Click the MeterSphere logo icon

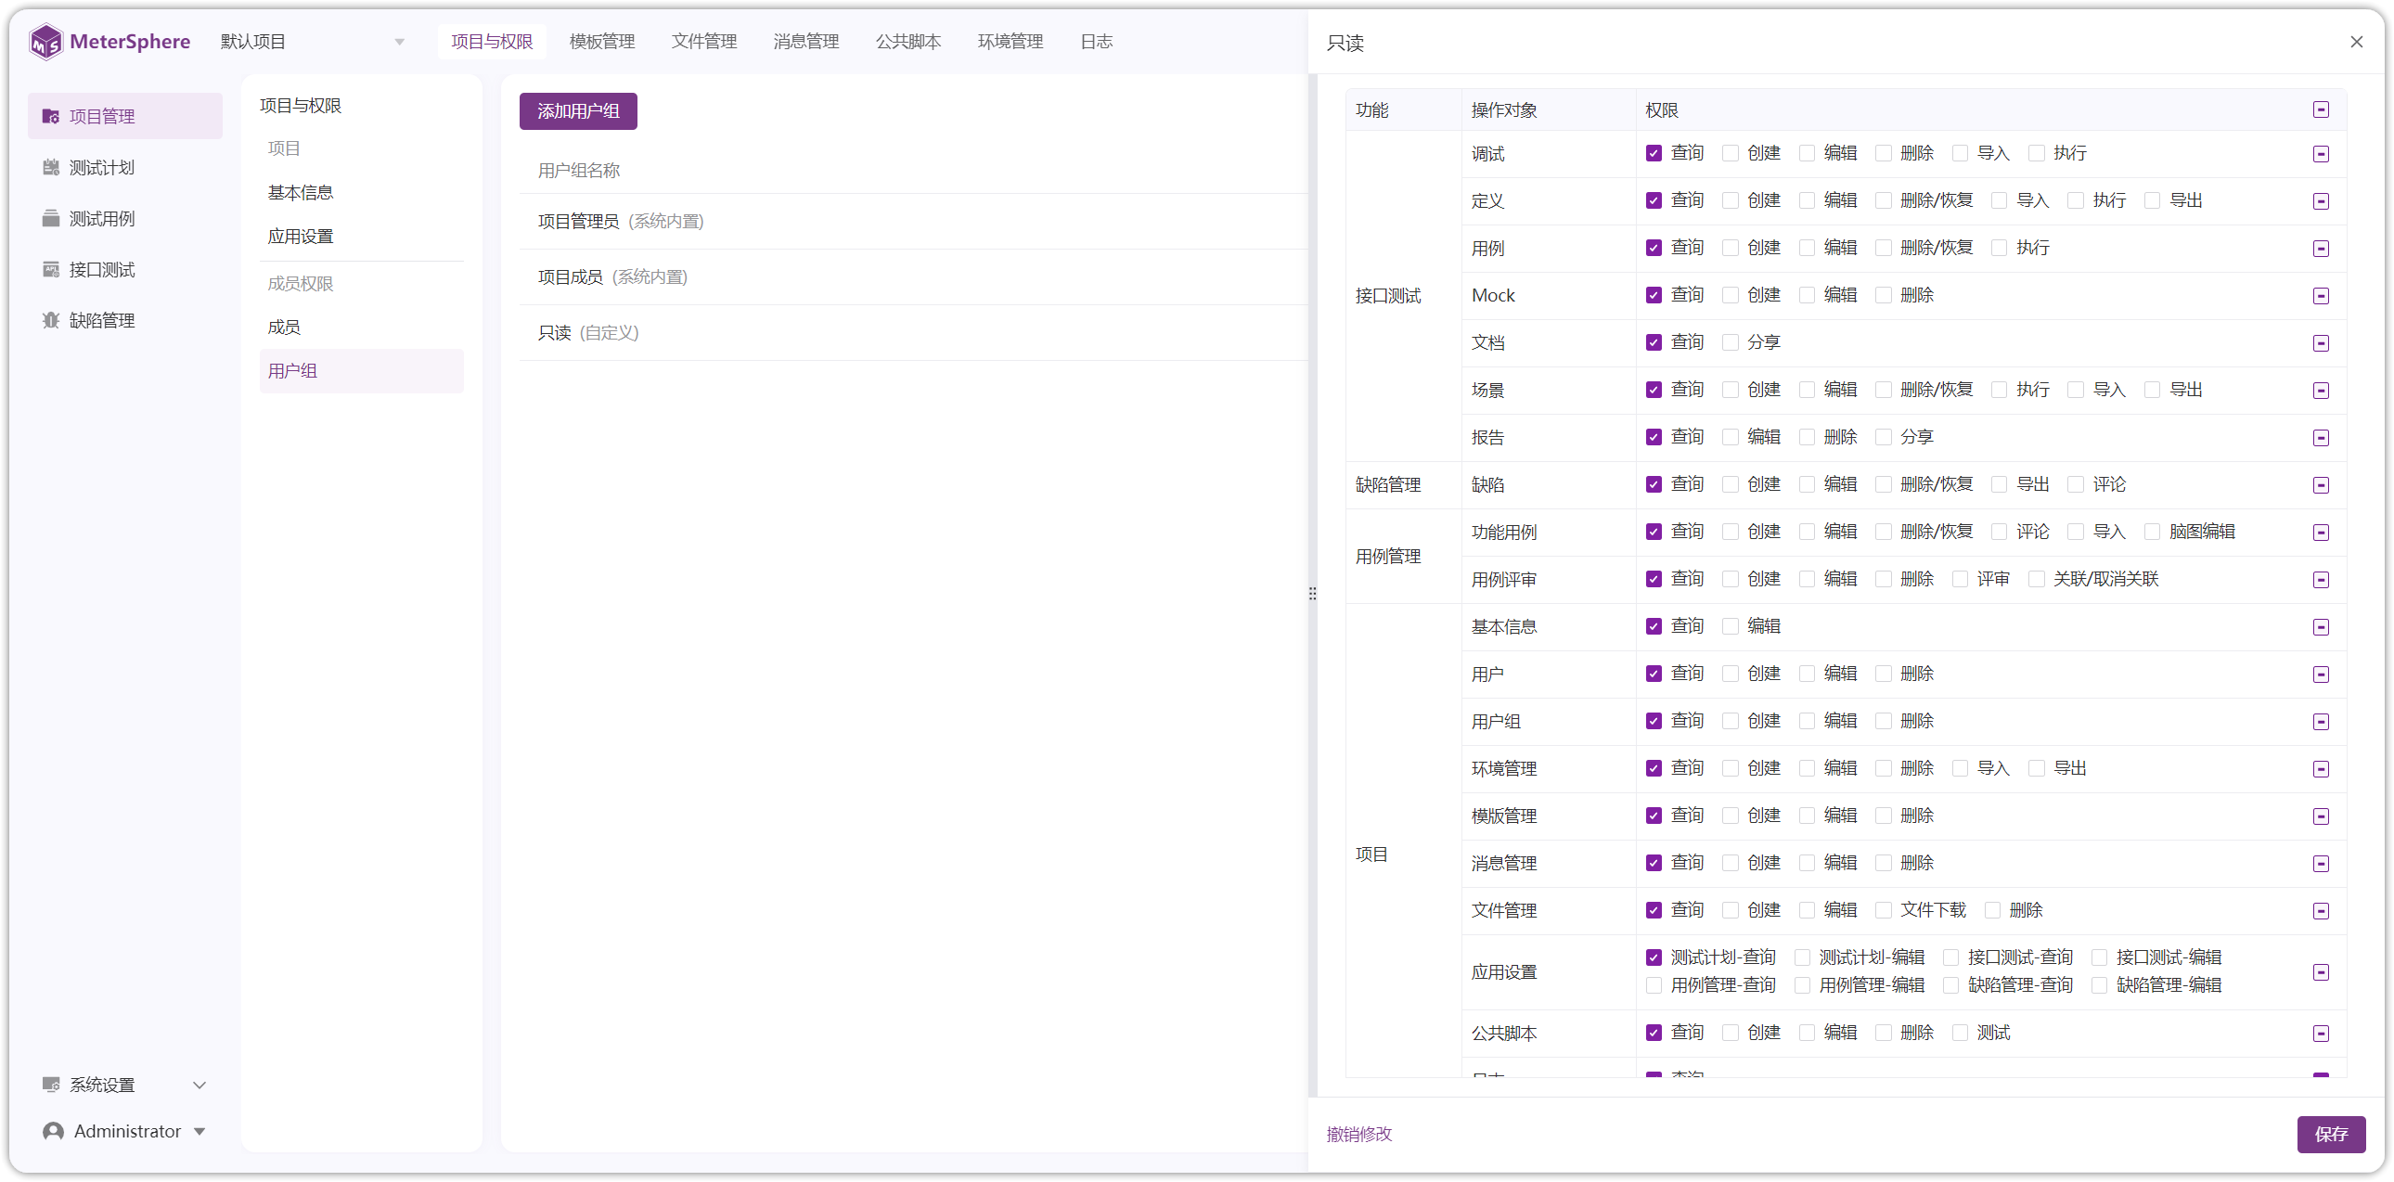[45, 42]
